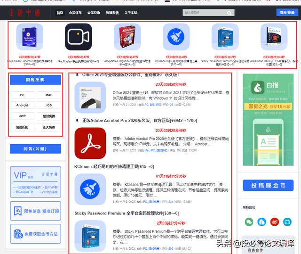Choose the Android category filter
The width and height of the screenshot is (301, 254).
pos(22,106)
